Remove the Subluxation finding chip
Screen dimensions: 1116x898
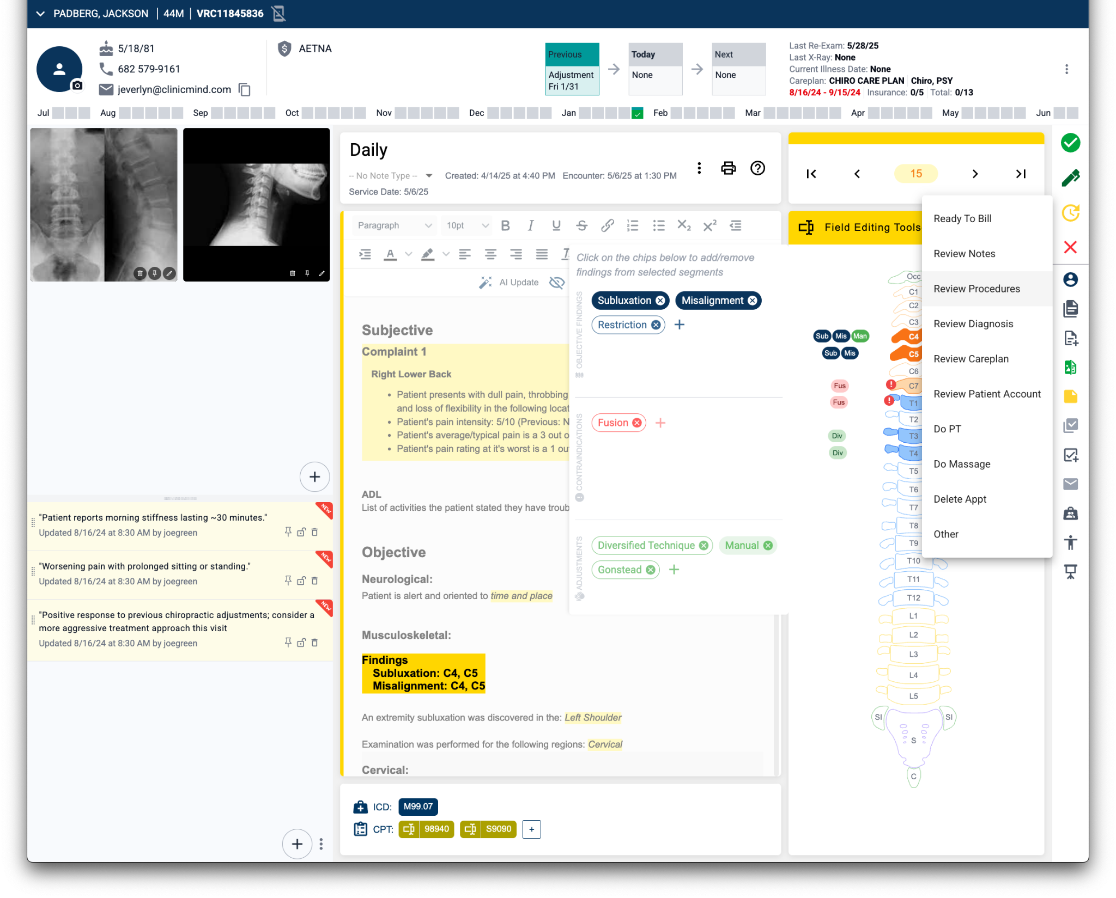(660, 301)
